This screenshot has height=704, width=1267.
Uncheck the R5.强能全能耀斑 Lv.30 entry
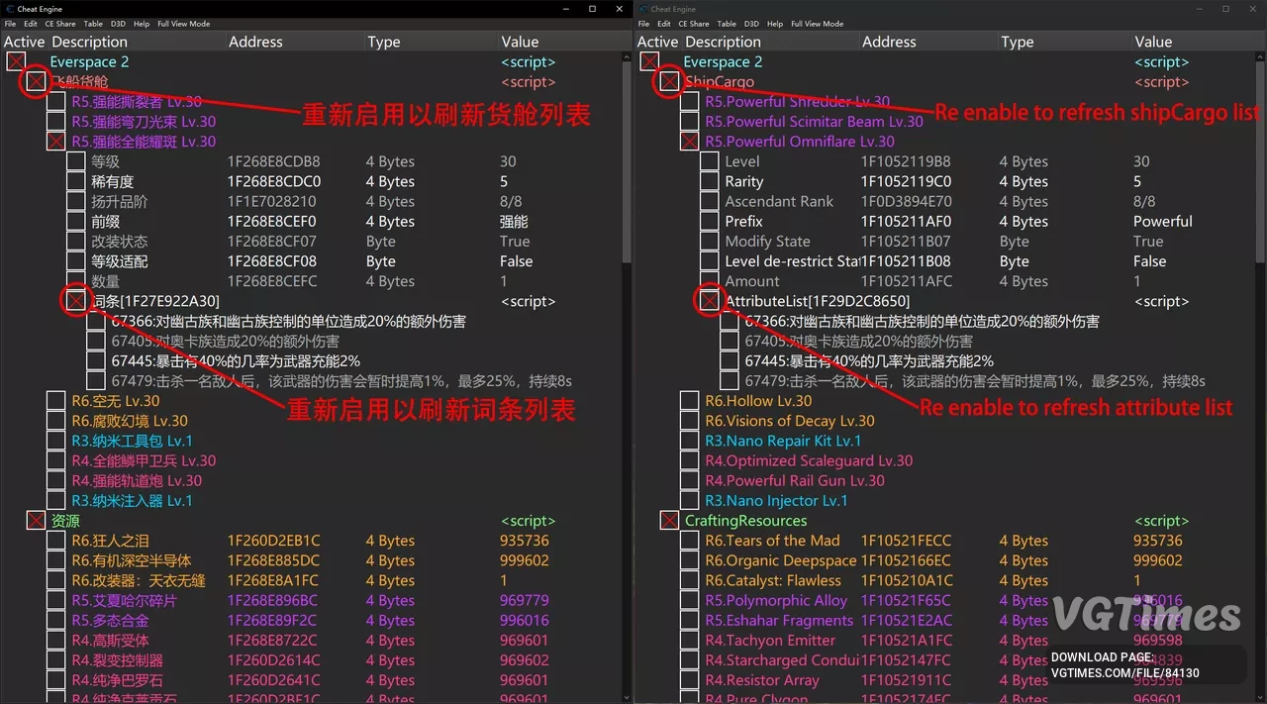click(x=55, y=142)
